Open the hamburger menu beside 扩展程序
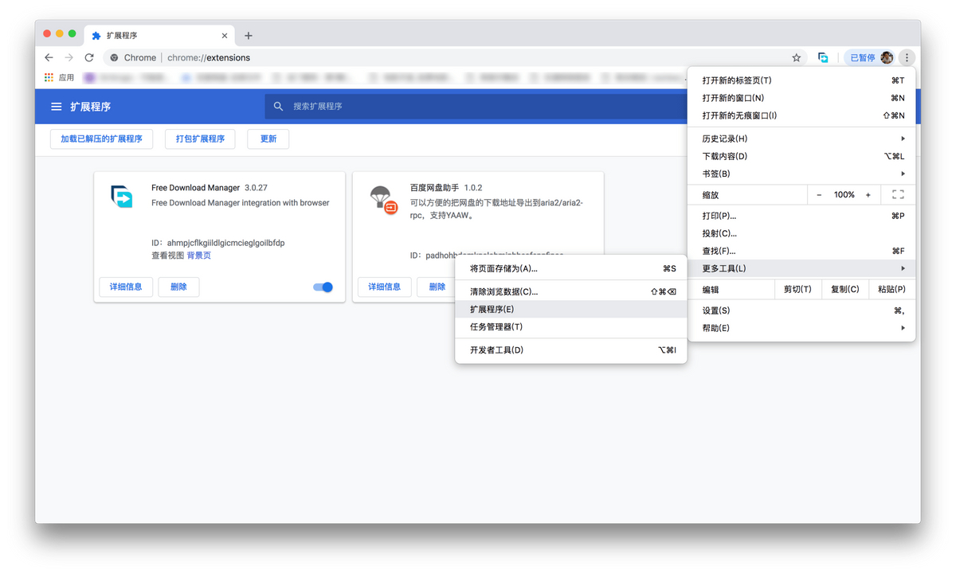The width and height of the screenshot is (956, 574). pos(57,107)
